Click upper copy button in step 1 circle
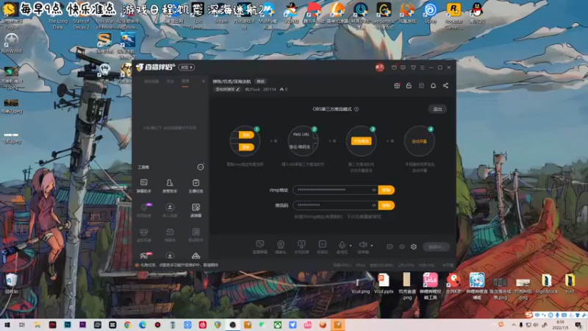The height and width of the screenshot is (331, 588). pyautogui.click(x=246, y=135)
